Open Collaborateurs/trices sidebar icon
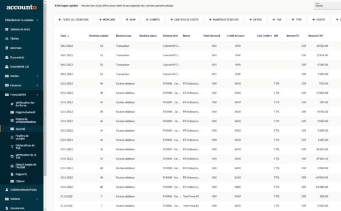The width and height of the screenshot is (341, 211). pyautogui.click(x=7, y=190)
